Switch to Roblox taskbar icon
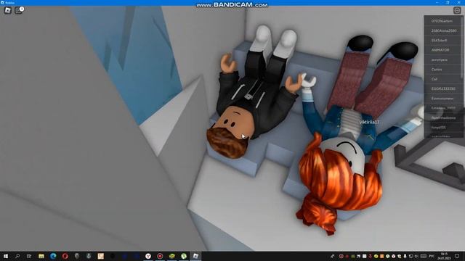 click(x=195, y=256)
